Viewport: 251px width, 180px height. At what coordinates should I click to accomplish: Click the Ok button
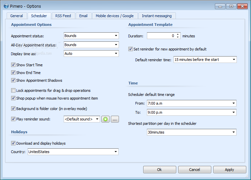159,170
